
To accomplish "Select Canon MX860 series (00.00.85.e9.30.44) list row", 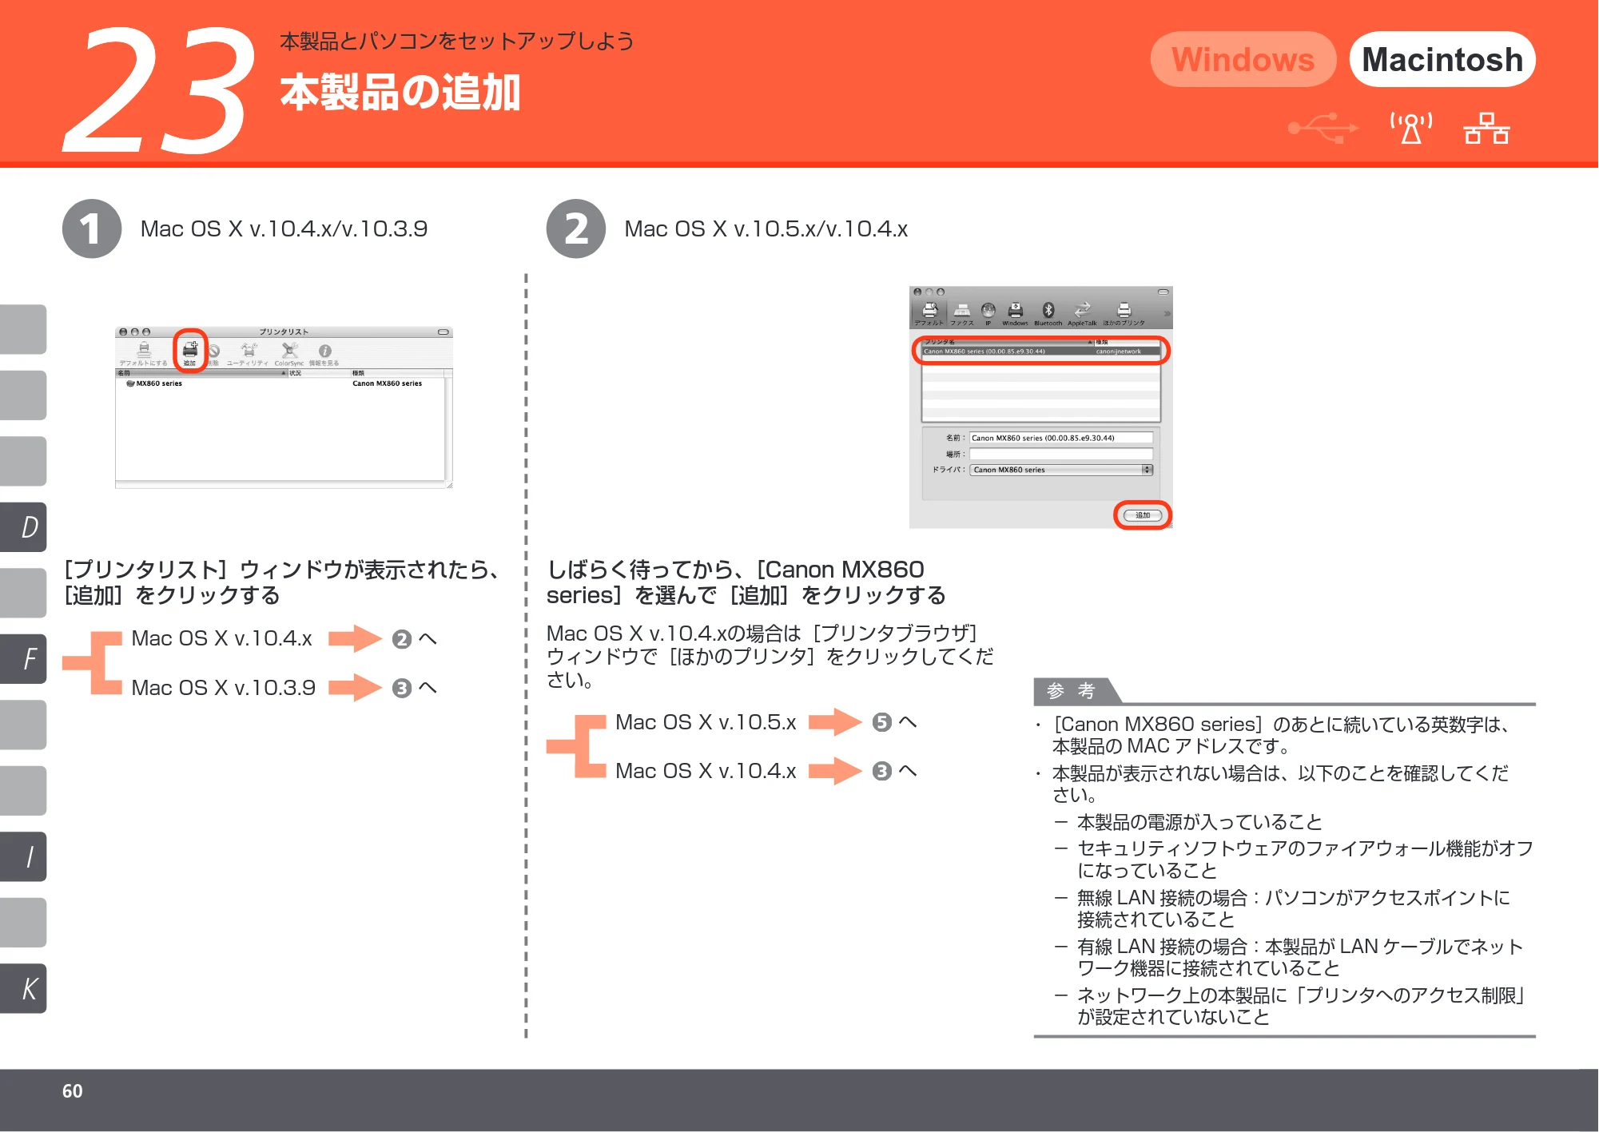I will coord(1040,352).
